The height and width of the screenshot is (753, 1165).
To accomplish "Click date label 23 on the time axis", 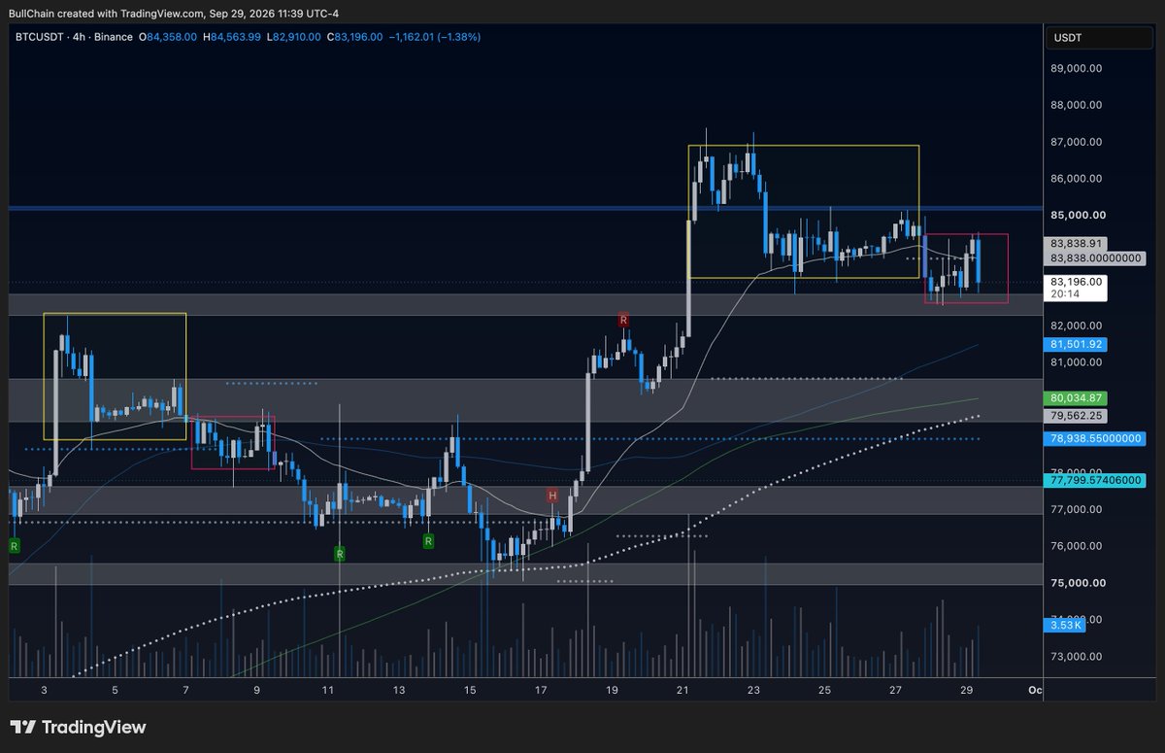I will click(x=753, y=690).
